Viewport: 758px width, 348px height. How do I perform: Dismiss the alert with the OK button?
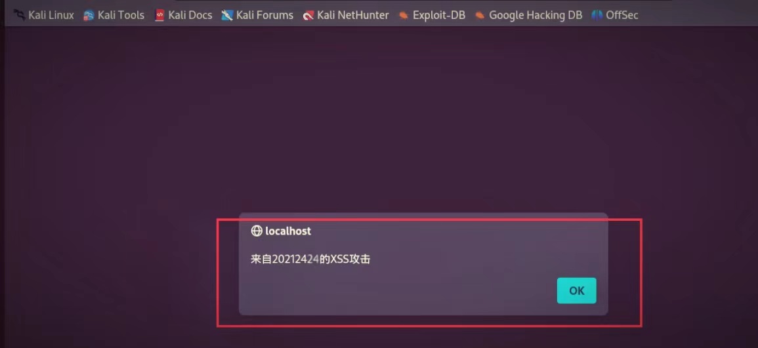[x=577, y=290]
